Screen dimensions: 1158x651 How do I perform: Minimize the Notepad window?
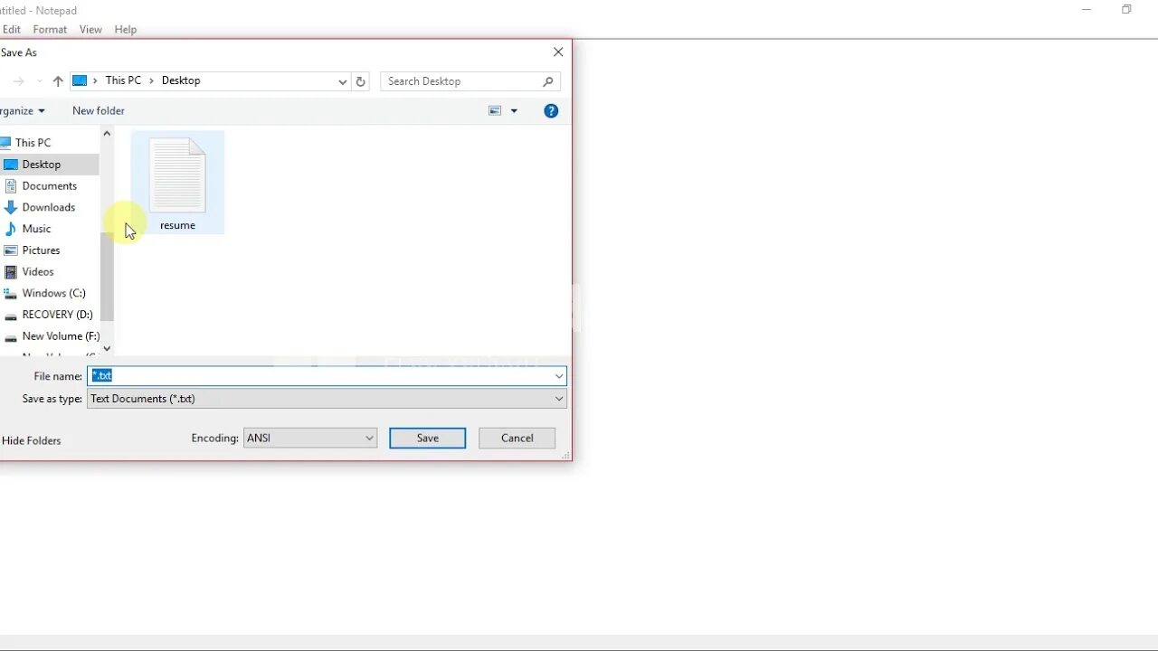tap(1087, 10)
